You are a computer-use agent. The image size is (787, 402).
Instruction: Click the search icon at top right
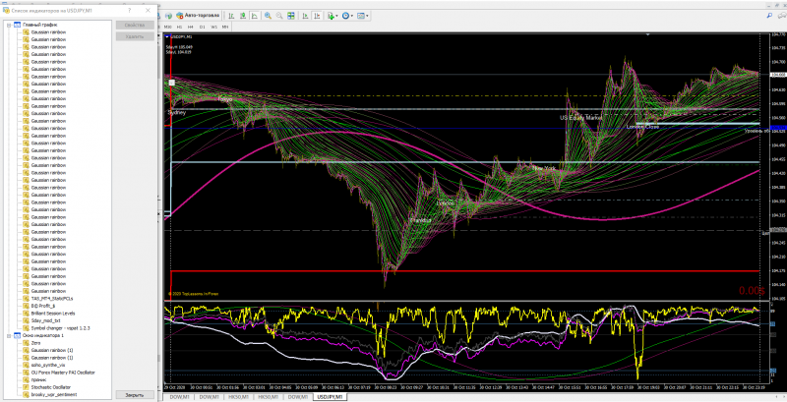pos(769,16)
